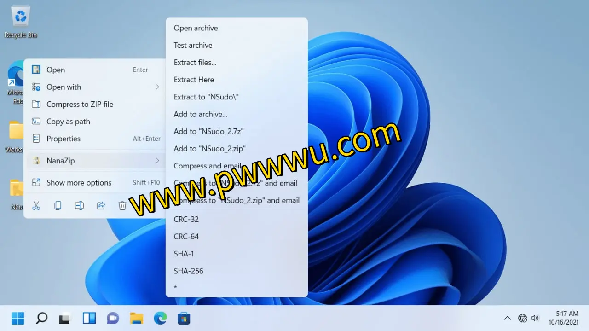The width and height of the screenshot is (589, 331).
Task: Click the Delete trash icon
Action: pyautogui.click(x=122, y=206)
